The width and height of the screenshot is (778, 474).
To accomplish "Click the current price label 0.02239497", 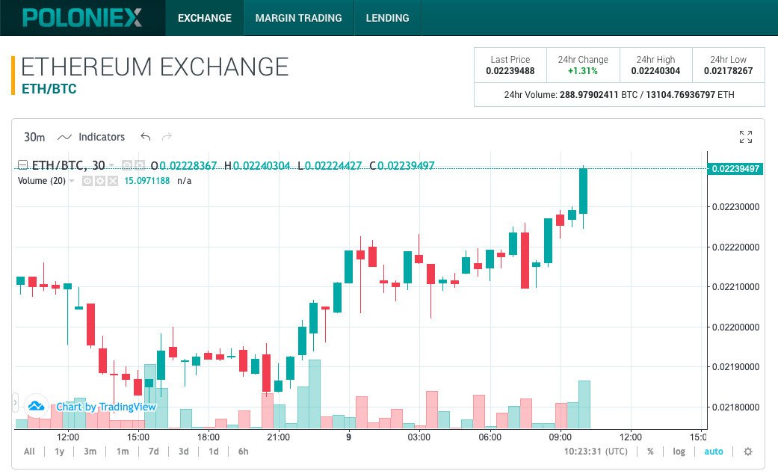I will (x=735, y=169).
